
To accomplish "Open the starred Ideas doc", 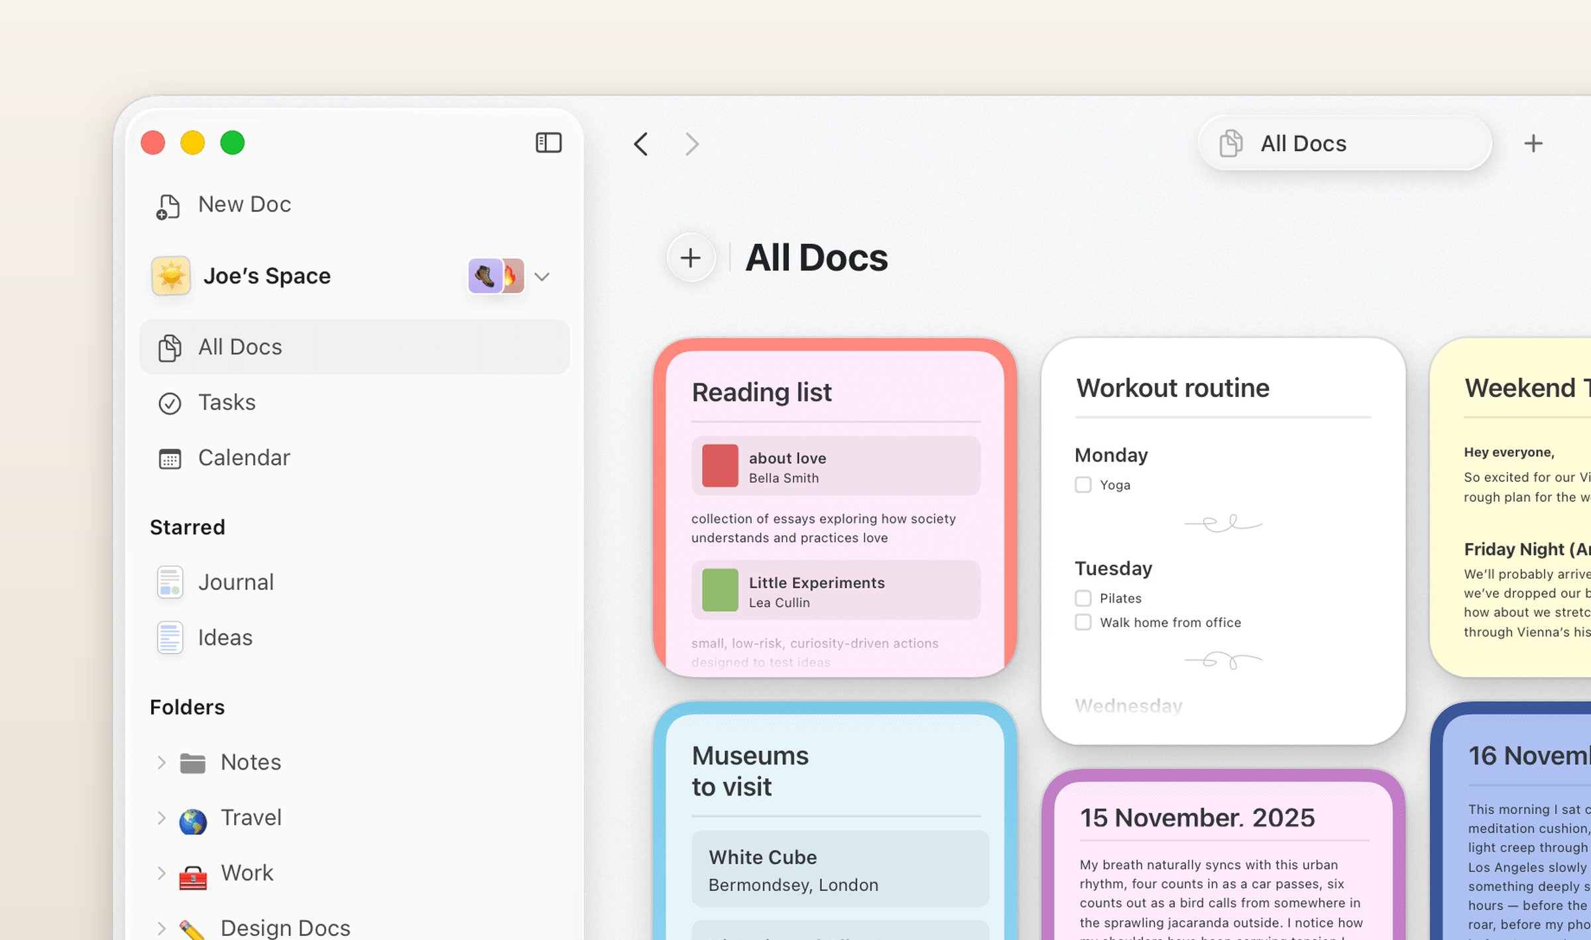I will (x=355, y=638).
